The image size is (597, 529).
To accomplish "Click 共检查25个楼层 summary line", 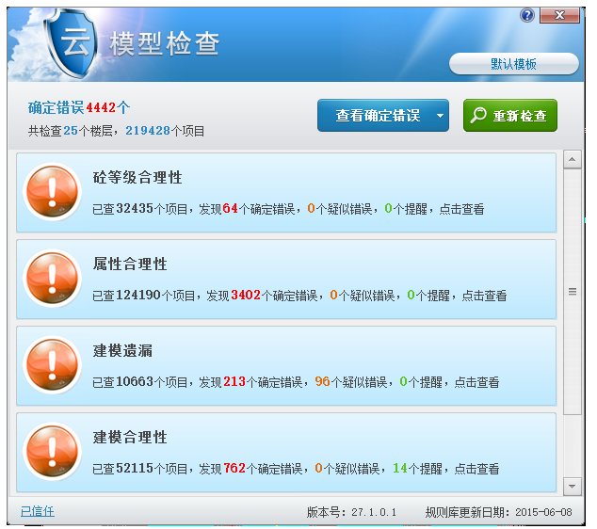I will tap(116, 131).
